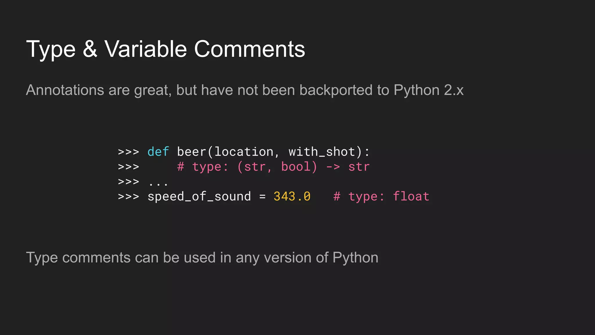Click the word "backported" in the subtitle
This screenshot has height=335, width=595.
pyautogui.click(x=336, y=90)
